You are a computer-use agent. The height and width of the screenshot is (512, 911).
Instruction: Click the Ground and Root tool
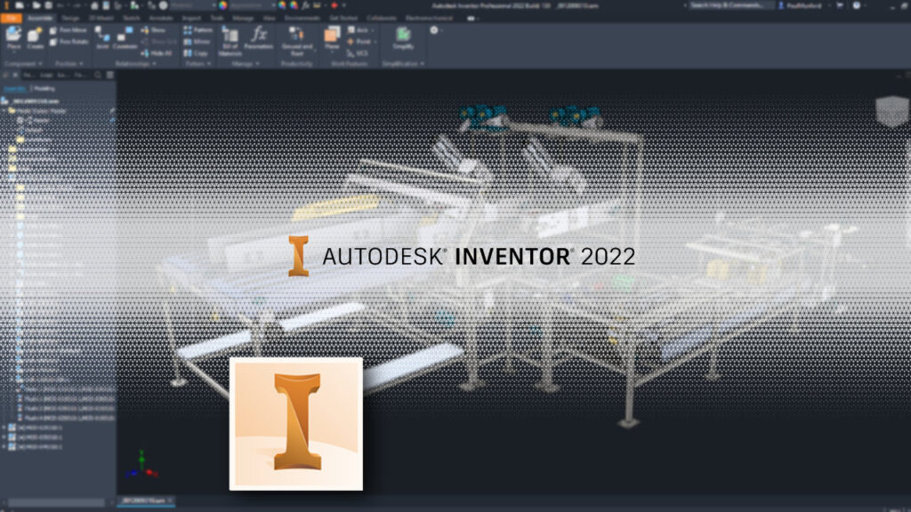pos(297,41)
